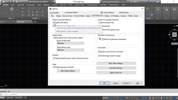Image resolution: width=178 pixels, height=100 pixels.
Task: Toggle the grid display icon in status bar
Action: [111, 98]
